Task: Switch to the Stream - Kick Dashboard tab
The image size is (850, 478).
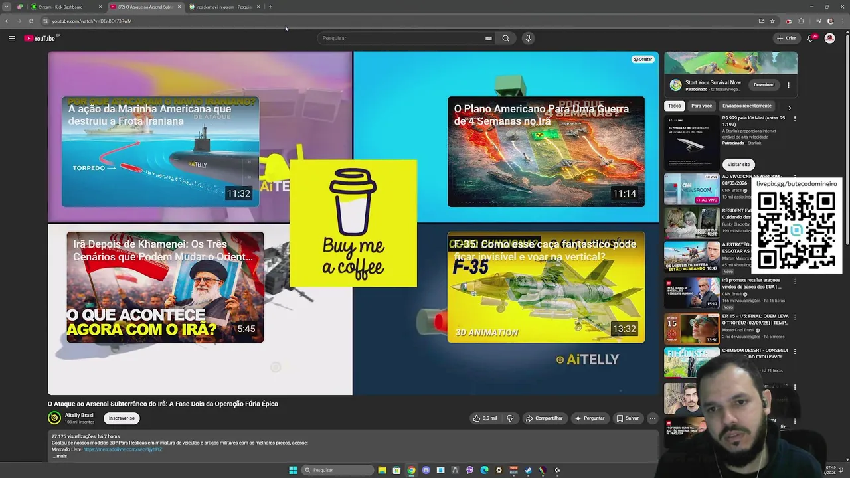Action: coord(65,7)
